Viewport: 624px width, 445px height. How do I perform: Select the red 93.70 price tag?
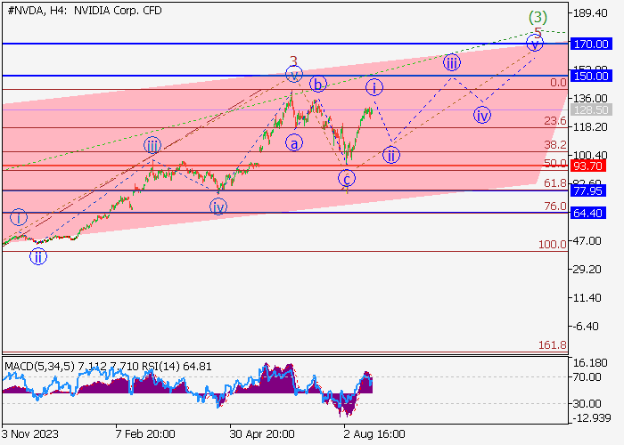tap(587, 166)
